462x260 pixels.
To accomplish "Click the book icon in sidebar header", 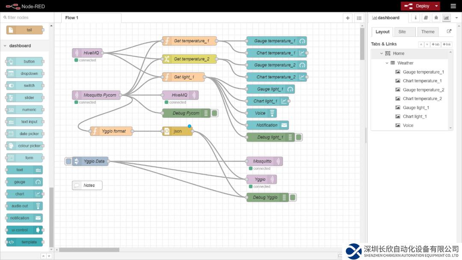I will pyautogui.click(x=426, y=18).
